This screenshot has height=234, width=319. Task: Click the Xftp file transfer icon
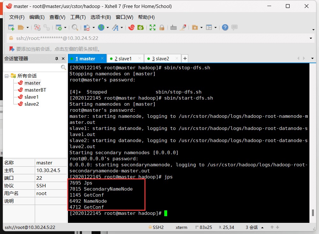[x=140, y=27]
